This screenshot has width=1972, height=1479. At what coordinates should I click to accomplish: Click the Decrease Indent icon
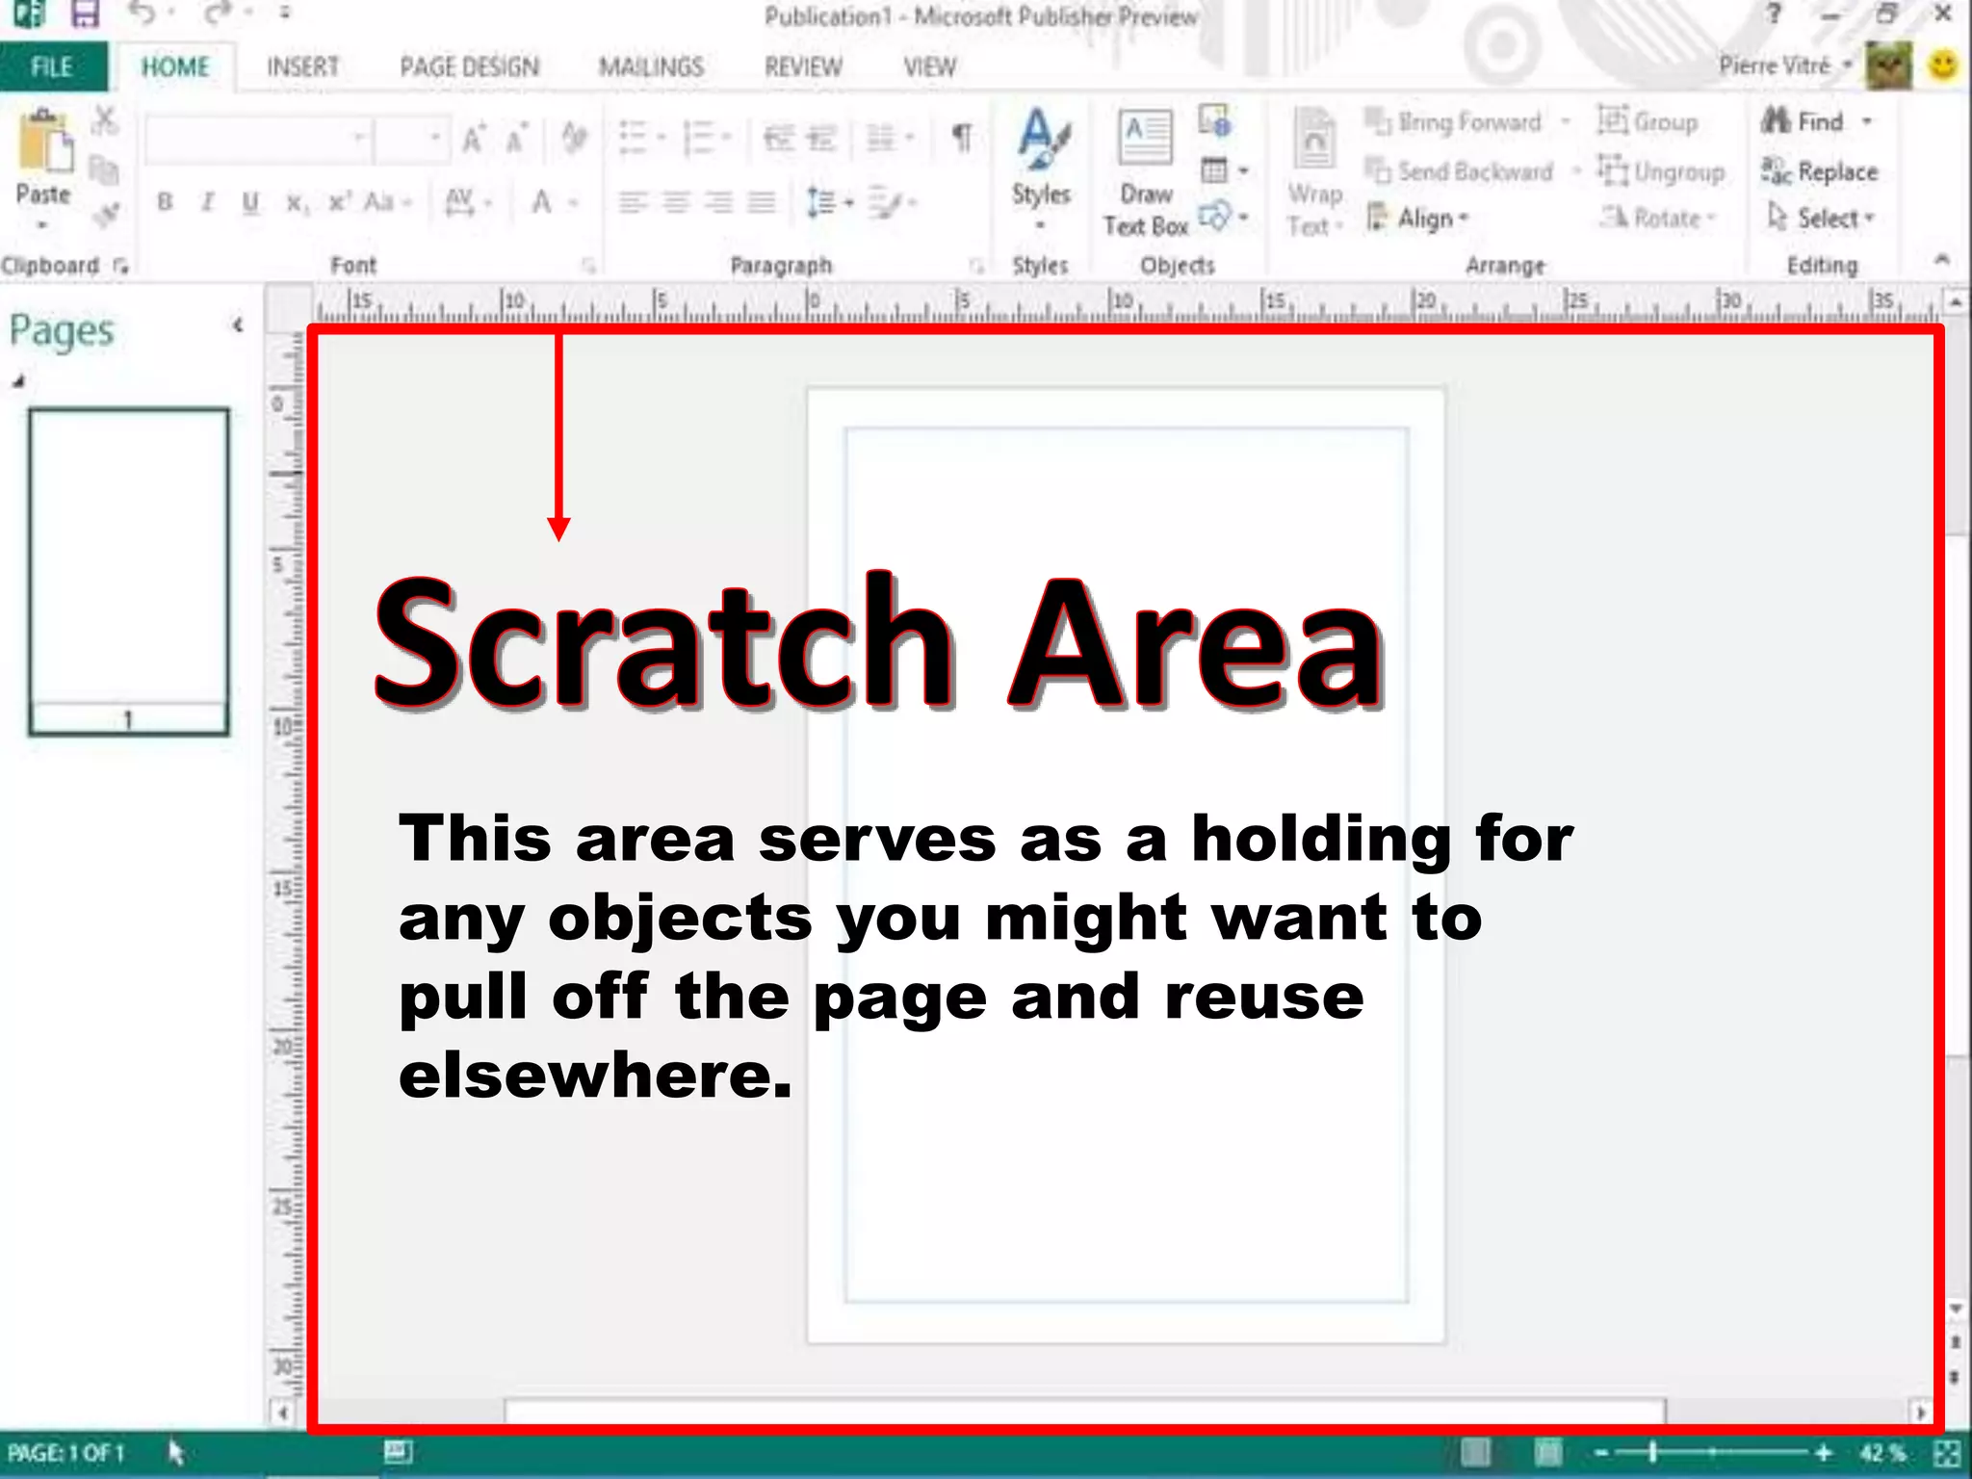pos(778,139)
